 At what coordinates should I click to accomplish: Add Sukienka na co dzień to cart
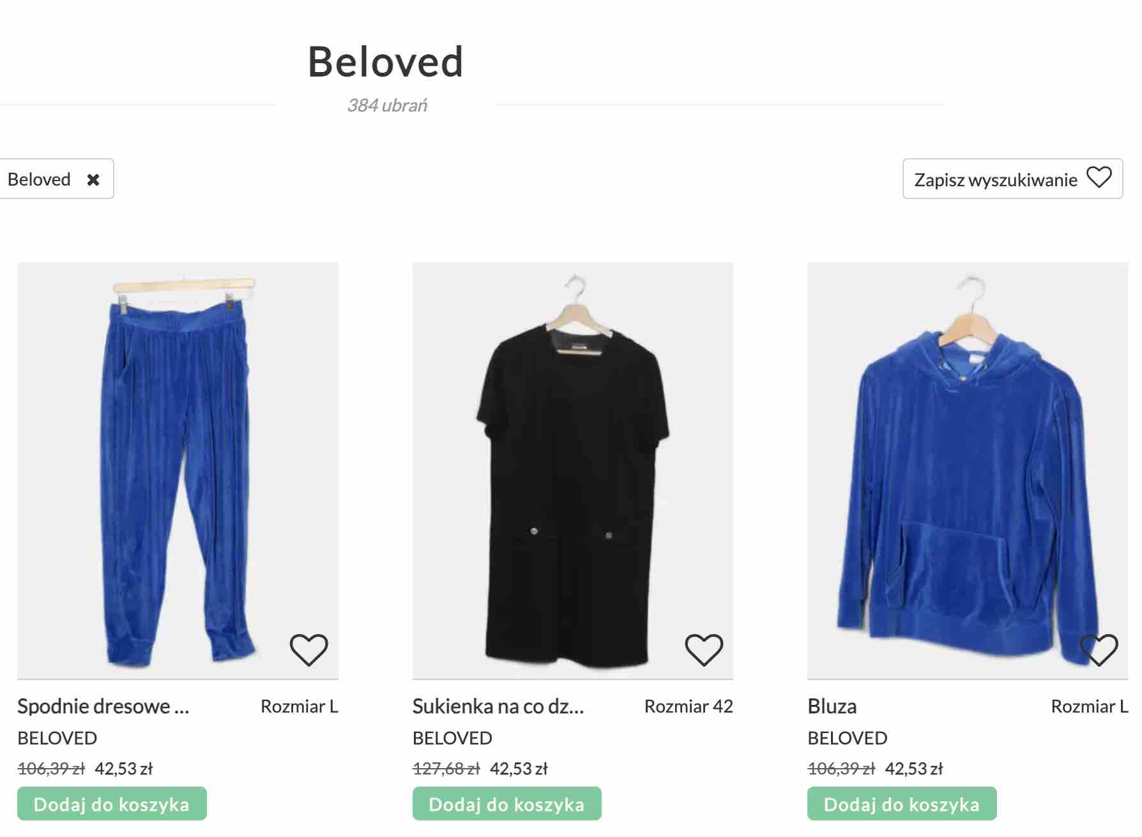click(x=506, y=804)
